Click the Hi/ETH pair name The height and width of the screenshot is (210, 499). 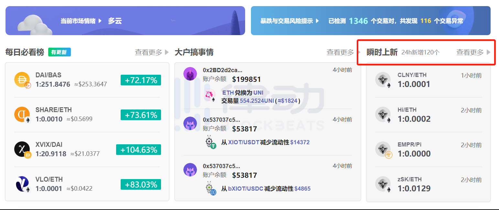point(407,110)
